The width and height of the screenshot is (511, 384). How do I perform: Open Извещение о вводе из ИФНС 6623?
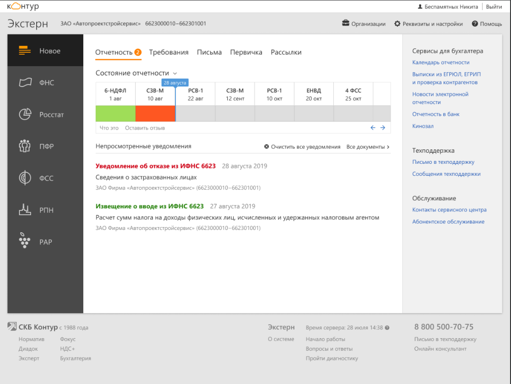150,206
